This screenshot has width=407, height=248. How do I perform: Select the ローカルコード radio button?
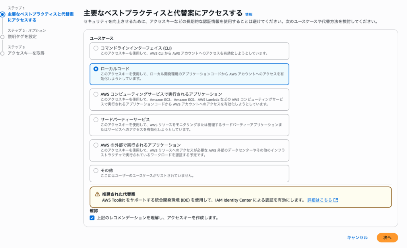96,69
